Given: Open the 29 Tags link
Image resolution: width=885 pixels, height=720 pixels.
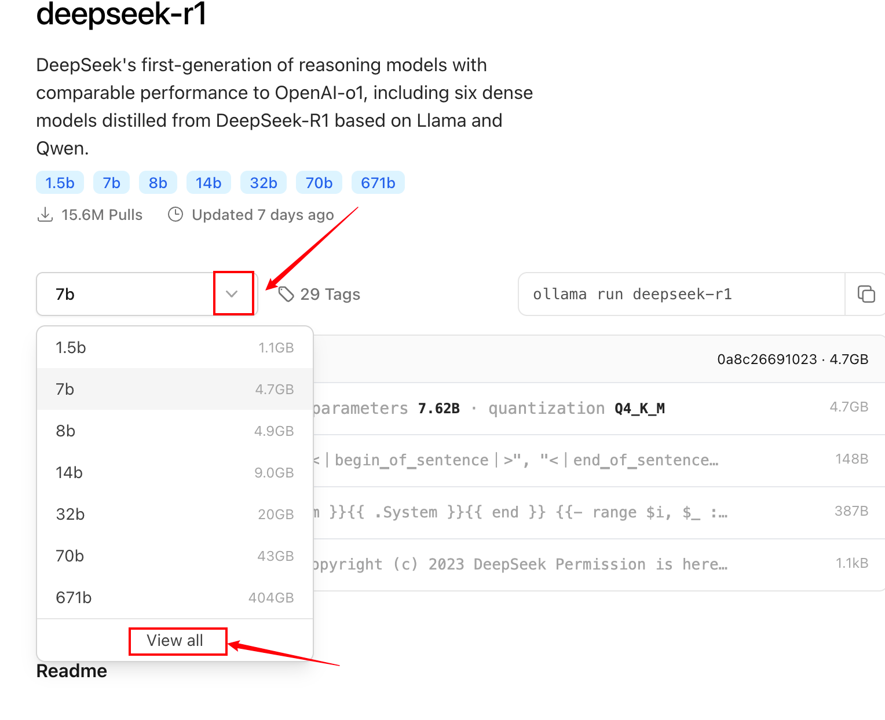Looking at the screenshot, I should (330, 294).
